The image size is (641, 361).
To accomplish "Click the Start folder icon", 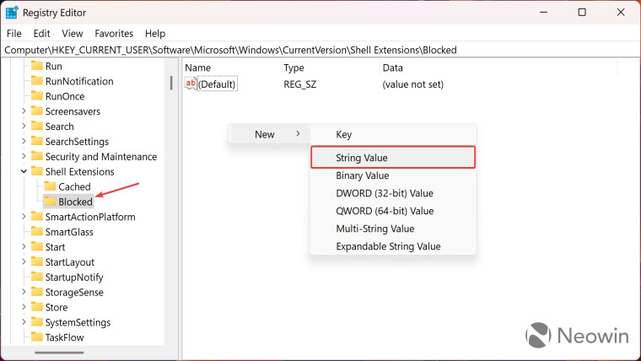I will 37,246.
